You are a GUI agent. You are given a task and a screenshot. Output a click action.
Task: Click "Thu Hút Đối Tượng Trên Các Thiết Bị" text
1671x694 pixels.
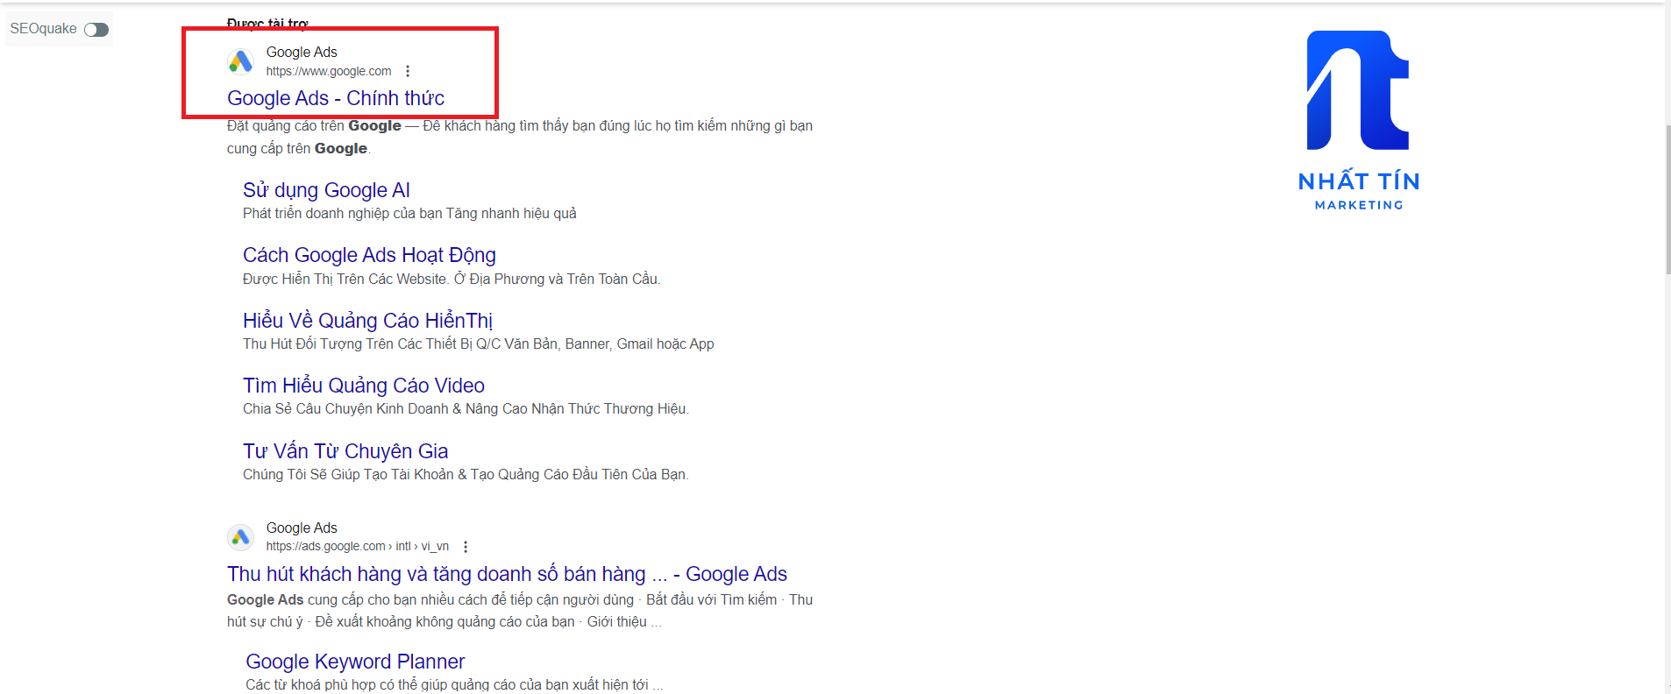(479, 344)
